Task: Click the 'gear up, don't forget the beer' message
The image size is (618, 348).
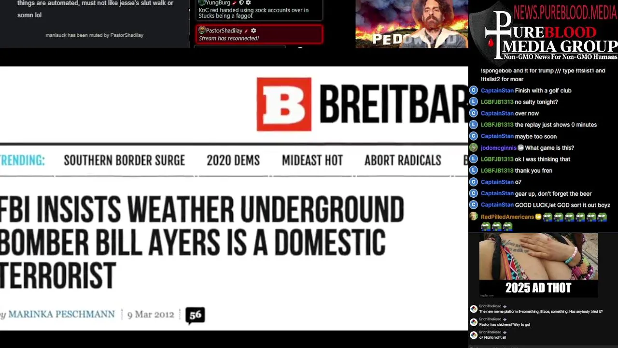Action: 553,194
